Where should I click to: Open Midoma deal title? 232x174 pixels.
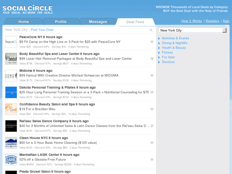click(26, 71)
